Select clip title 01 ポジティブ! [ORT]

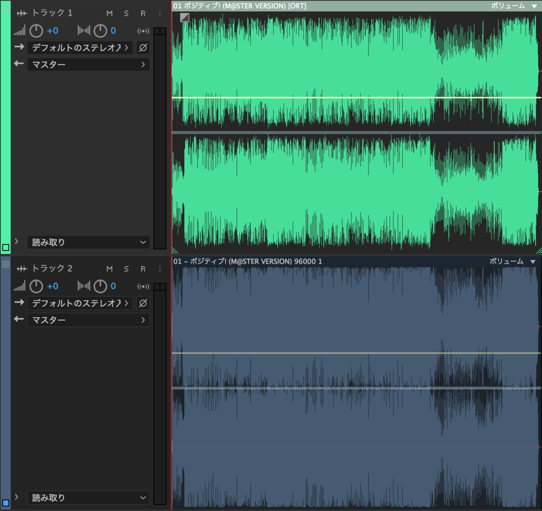point(240,6)
